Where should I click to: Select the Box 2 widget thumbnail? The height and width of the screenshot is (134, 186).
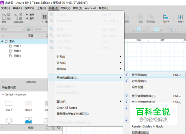28,103
